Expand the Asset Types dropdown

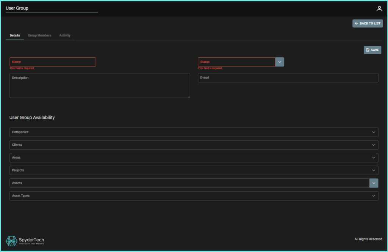pyautogui.click(x=194, y=196)
